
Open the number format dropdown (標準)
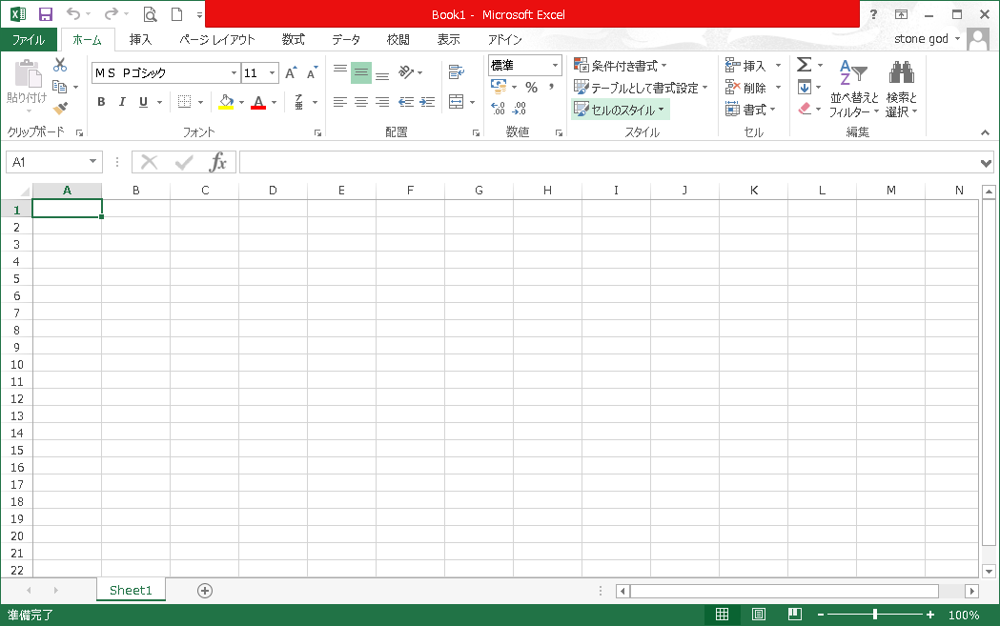(x=555, y=65)
